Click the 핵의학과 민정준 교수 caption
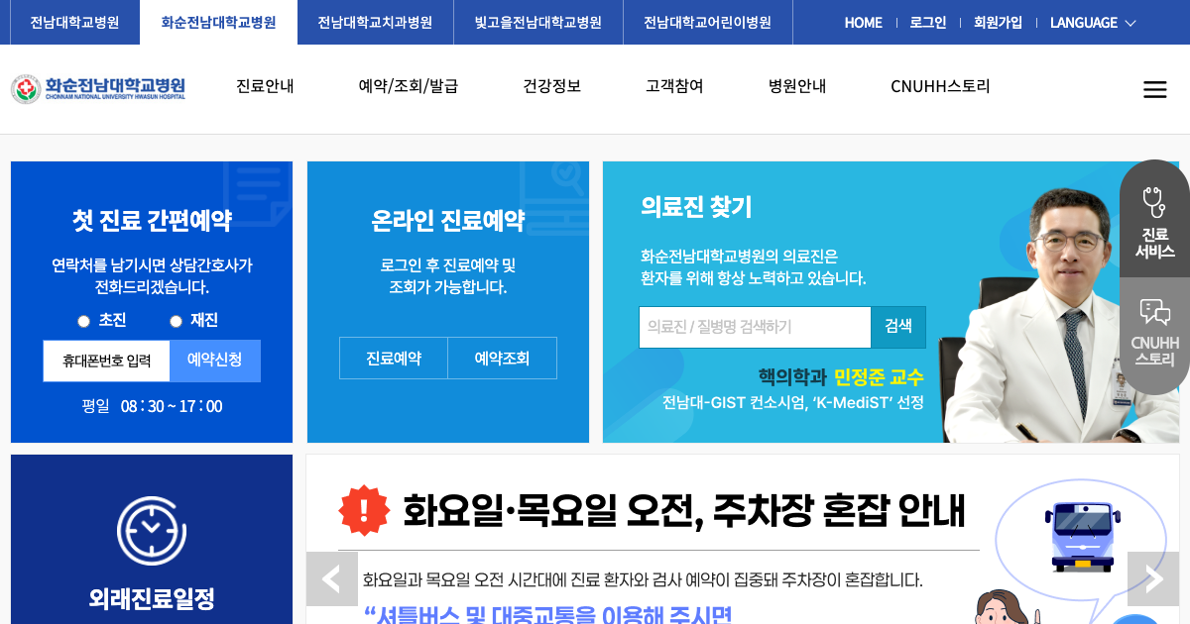This screenshot has width=1190, height=624. [x=841, y=377]
